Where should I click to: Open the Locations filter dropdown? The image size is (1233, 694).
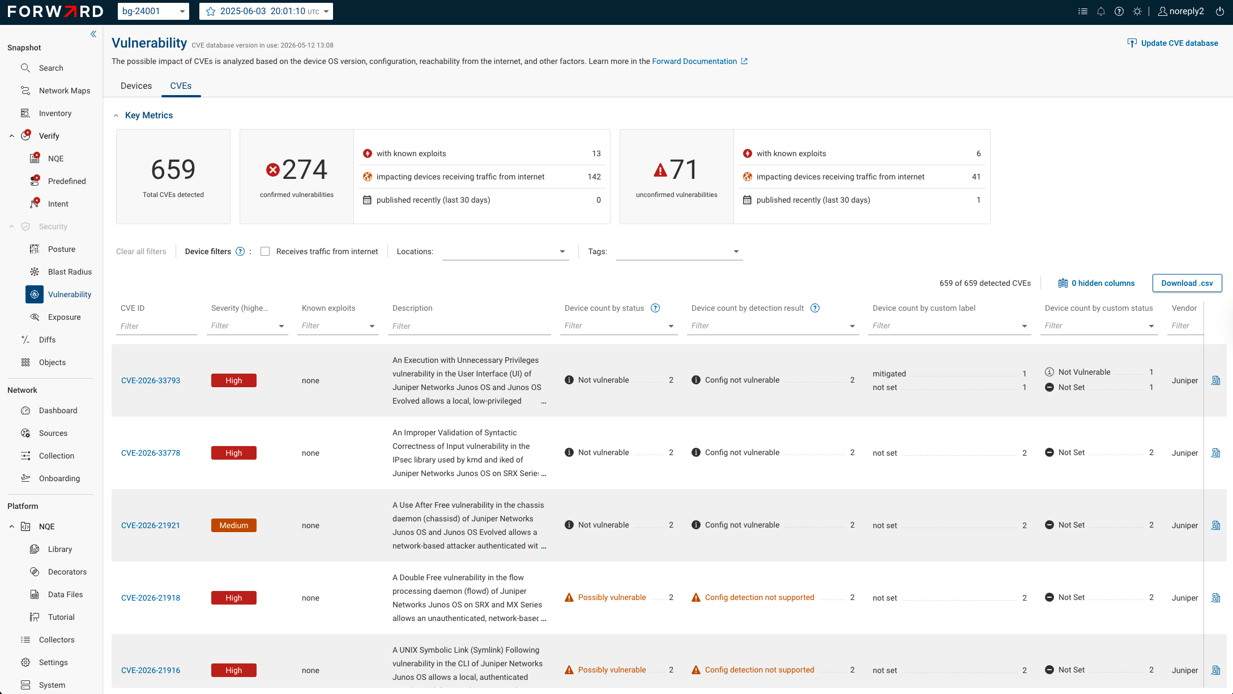coord(505,251)
